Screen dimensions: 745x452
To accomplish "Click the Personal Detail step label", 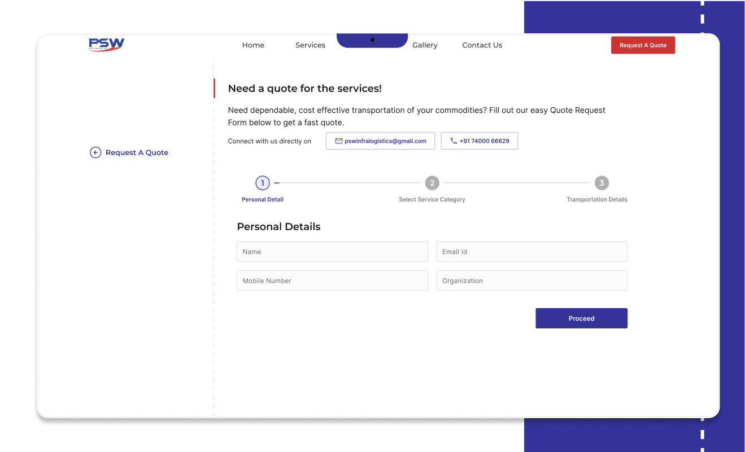I will pyautogui.click(x=263, y=199).
